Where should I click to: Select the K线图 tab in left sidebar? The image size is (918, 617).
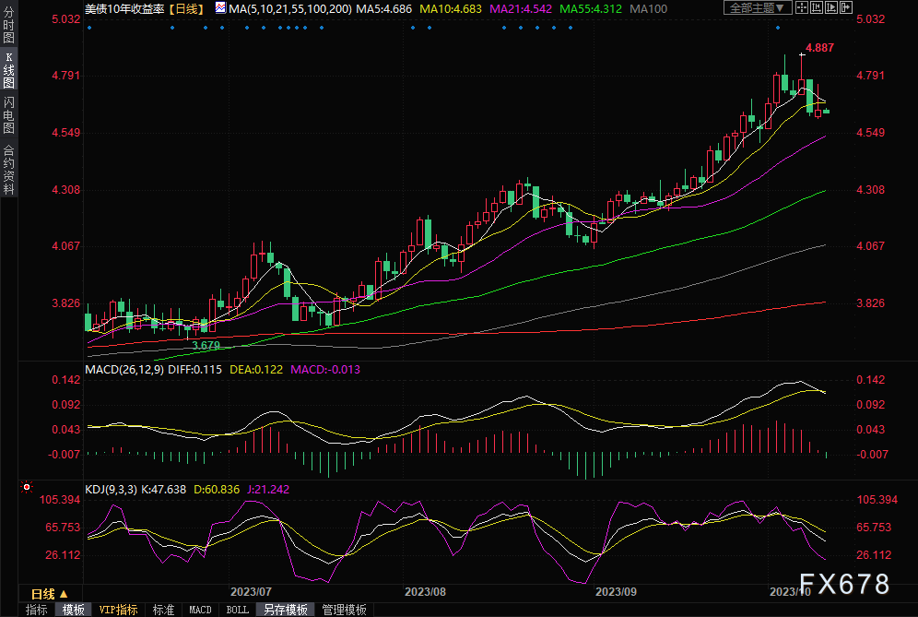(9, 70)
